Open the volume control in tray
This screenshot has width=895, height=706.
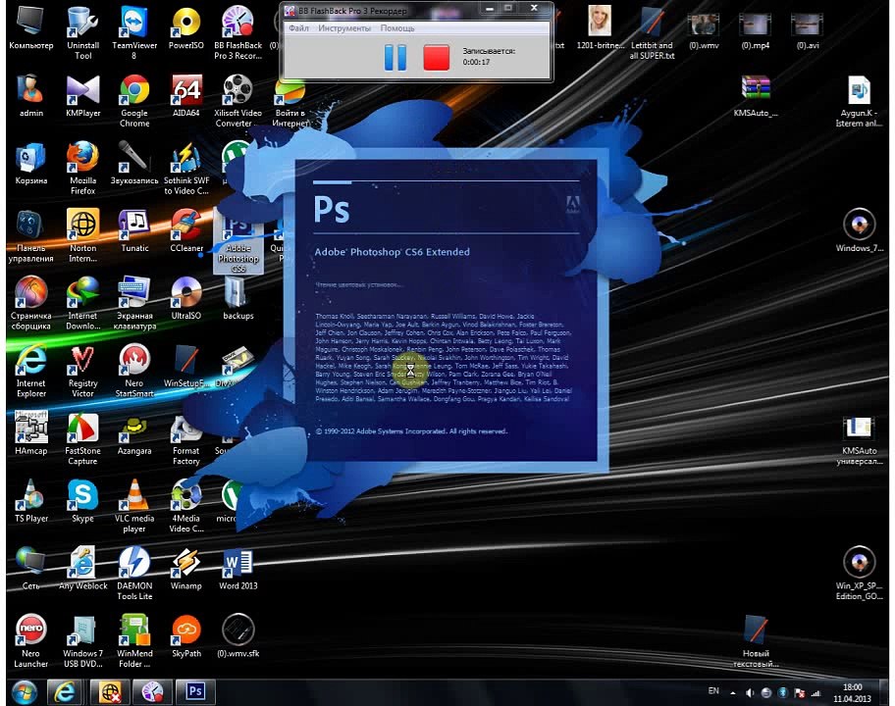(x=750, y=693)
